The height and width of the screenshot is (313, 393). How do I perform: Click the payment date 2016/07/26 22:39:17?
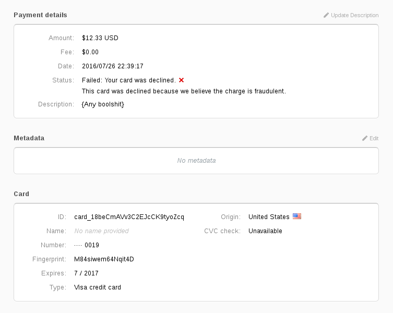click(x=113, y=66)
